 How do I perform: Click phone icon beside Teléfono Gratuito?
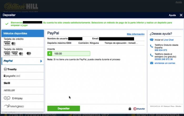[152, 46]
